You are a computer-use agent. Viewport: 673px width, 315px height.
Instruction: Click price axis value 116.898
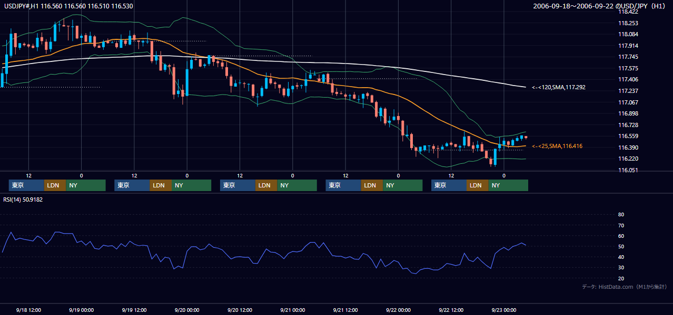(628, 113)
